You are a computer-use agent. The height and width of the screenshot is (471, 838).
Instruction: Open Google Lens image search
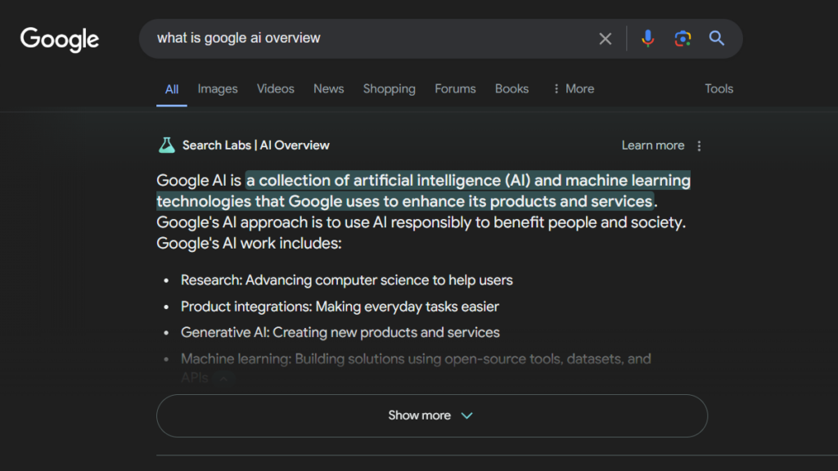pyautogui.click(x=683, y=38)
